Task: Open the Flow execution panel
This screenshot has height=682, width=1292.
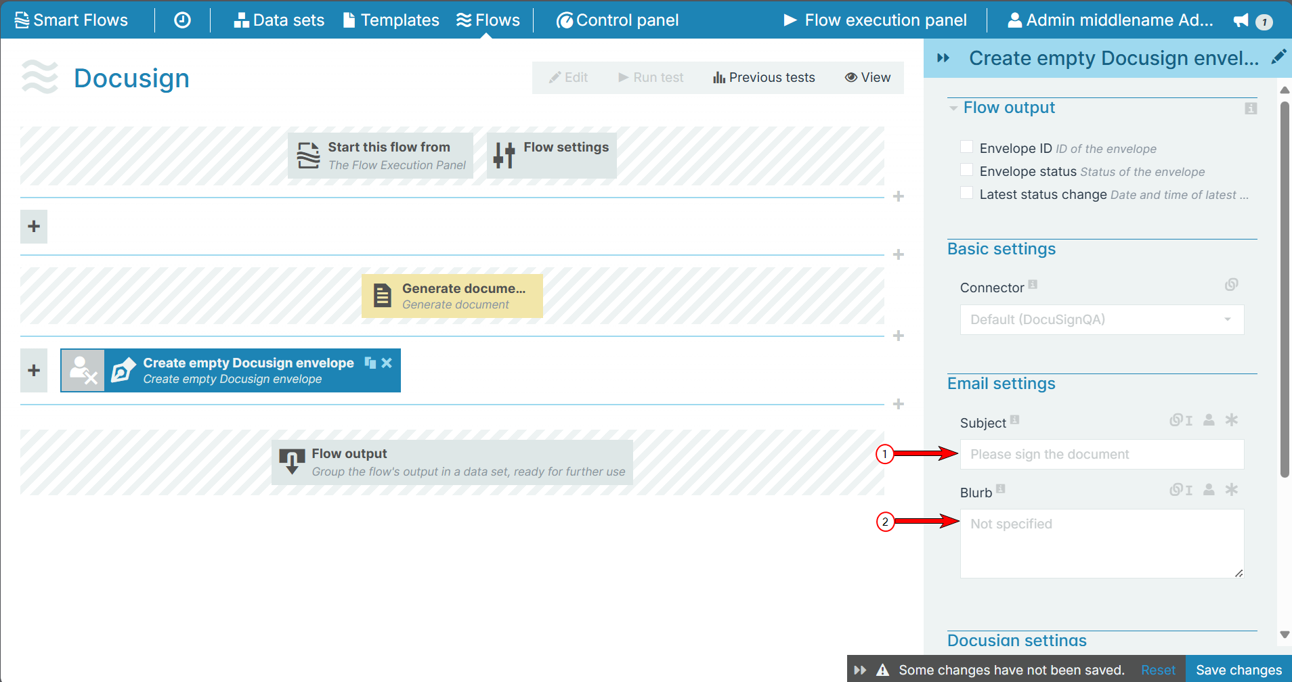Action: pos(876,20)
